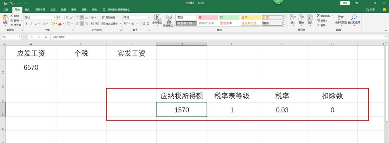The width and height of the screenshot is (389, 143).
Task: Apply the 差 (Bad) cell style
Action: click(207, 17)
